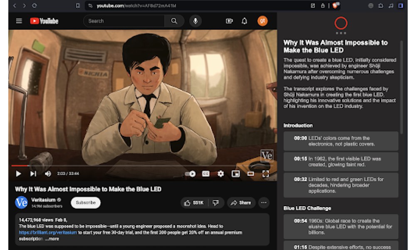416x250 pixels.
Task: Click the Ve watermark in the video
Action: [267, 156]
